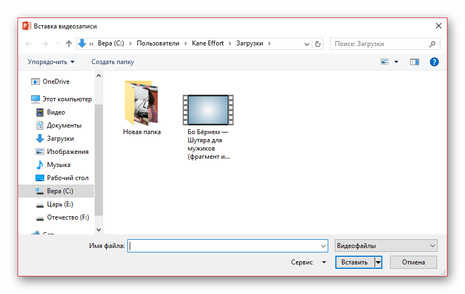Expand the Видеофайлы file type dropdown

point(386,246)
